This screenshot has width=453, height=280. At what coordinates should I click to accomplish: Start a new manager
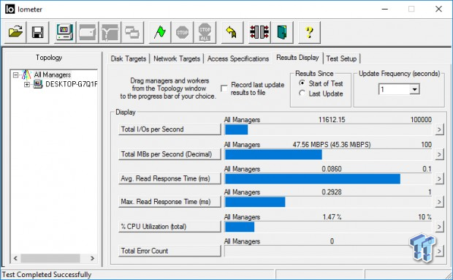65,32
